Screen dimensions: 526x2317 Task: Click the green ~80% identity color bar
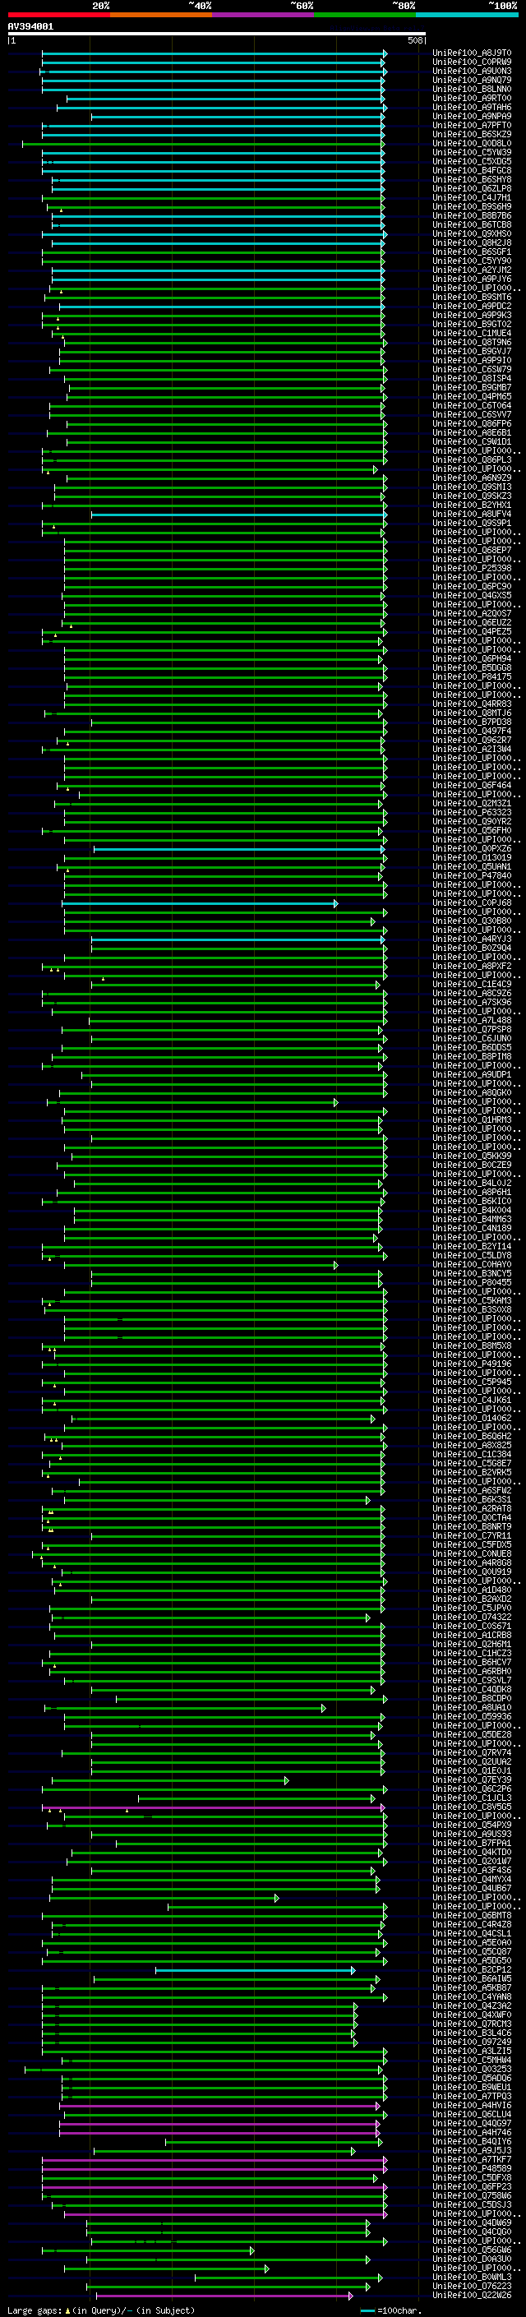pyautogui.click(x=364, y=15)
